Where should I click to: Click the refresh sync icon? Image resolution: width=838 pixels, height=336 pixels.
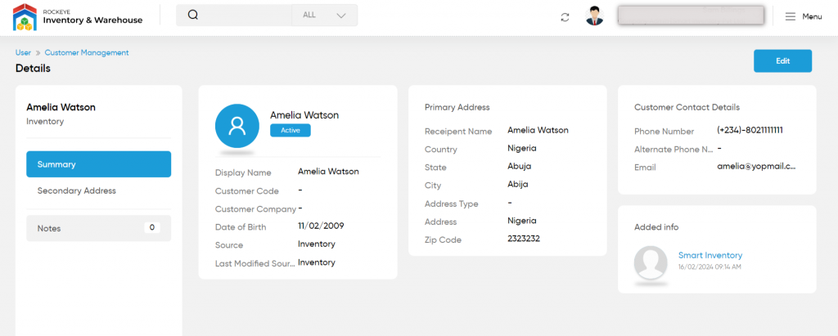pos(565,16)
